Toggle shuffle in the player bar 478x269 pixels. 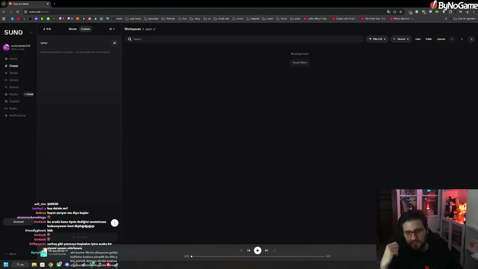pos(241,250)
